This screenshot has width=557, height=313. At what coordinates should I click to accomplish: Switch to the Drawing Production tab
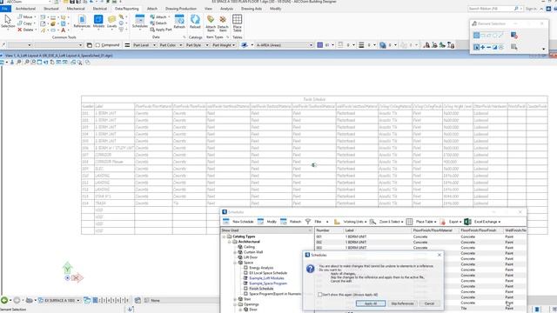181,9
